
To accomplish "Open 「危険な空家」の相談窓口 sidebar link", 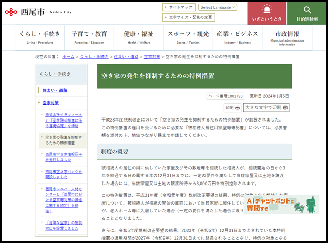I will (x=64, y=226).
